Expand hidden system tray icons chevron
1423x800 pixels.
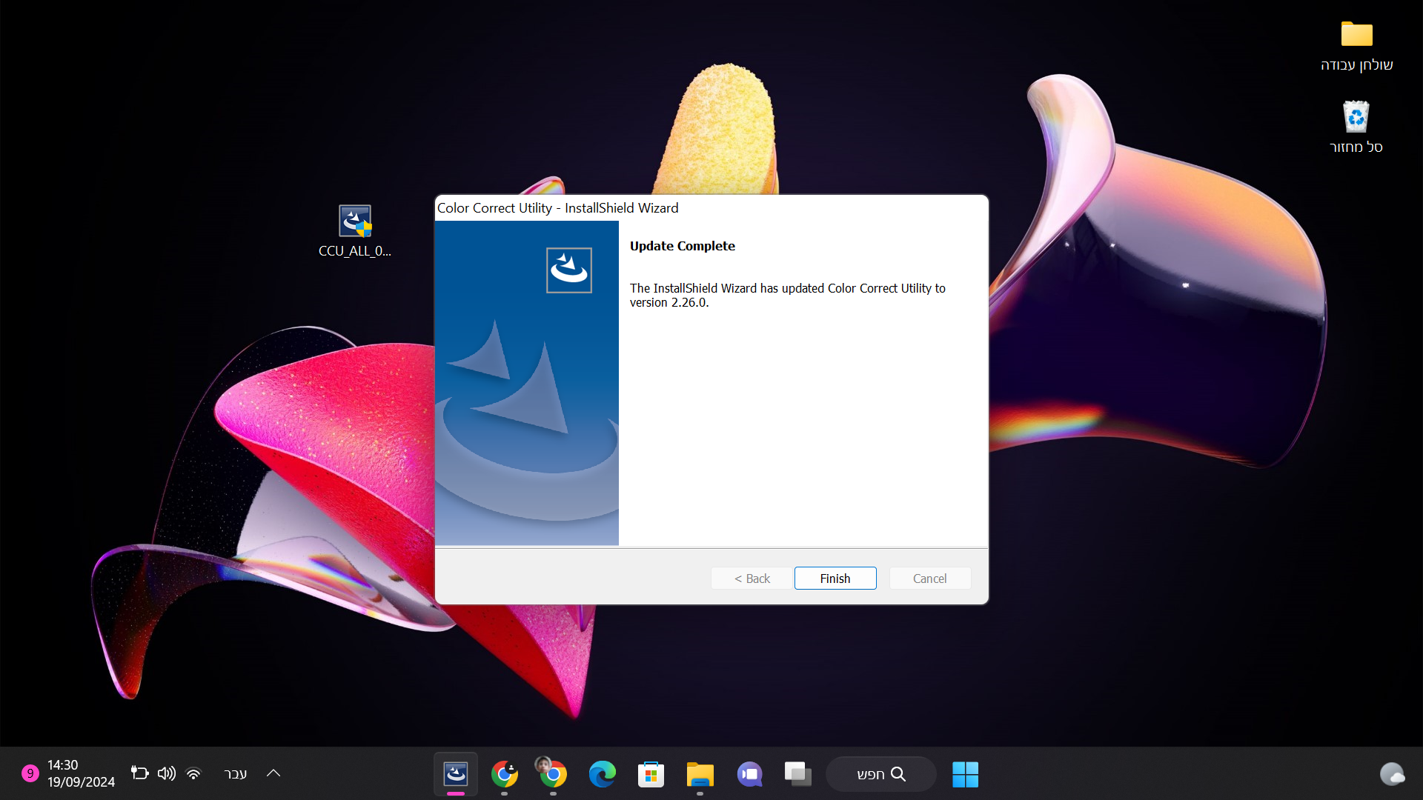pos(273,773)
